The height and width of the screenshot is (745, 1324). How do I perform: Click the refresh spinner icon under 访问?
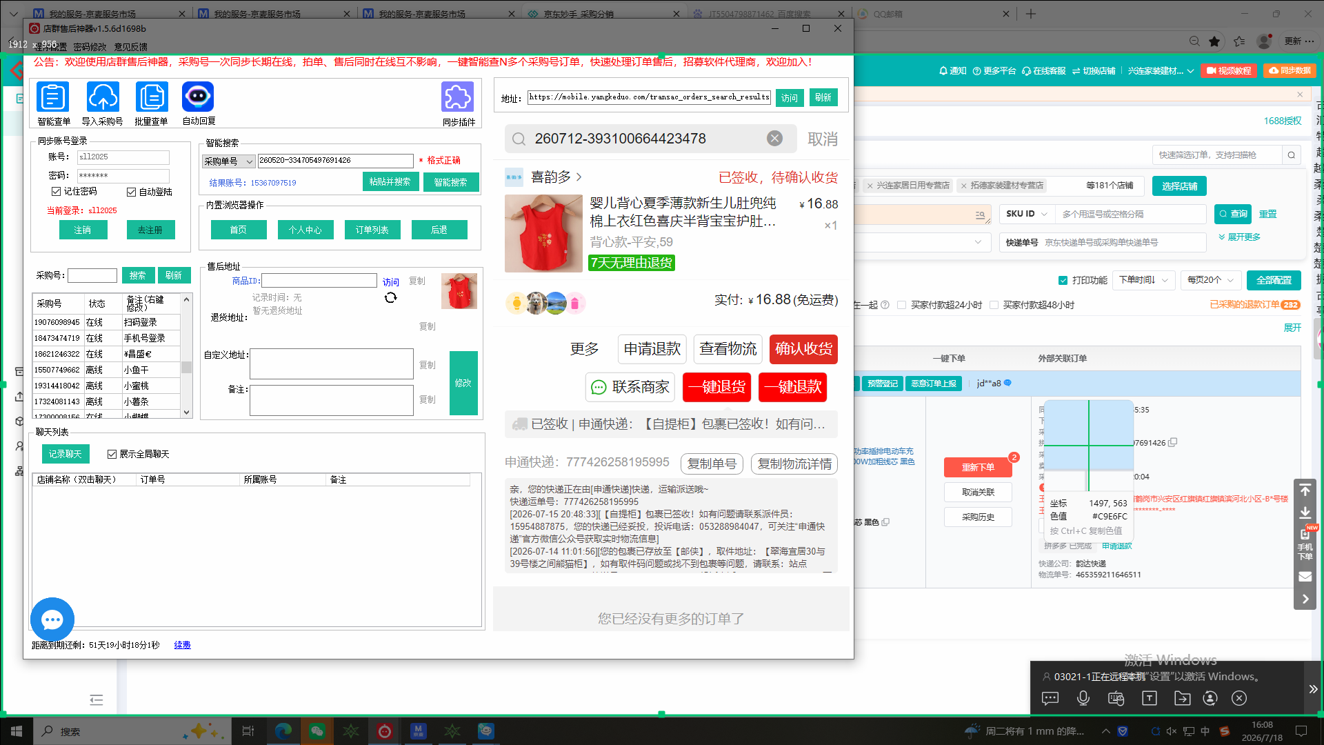(x=391, y=297)
